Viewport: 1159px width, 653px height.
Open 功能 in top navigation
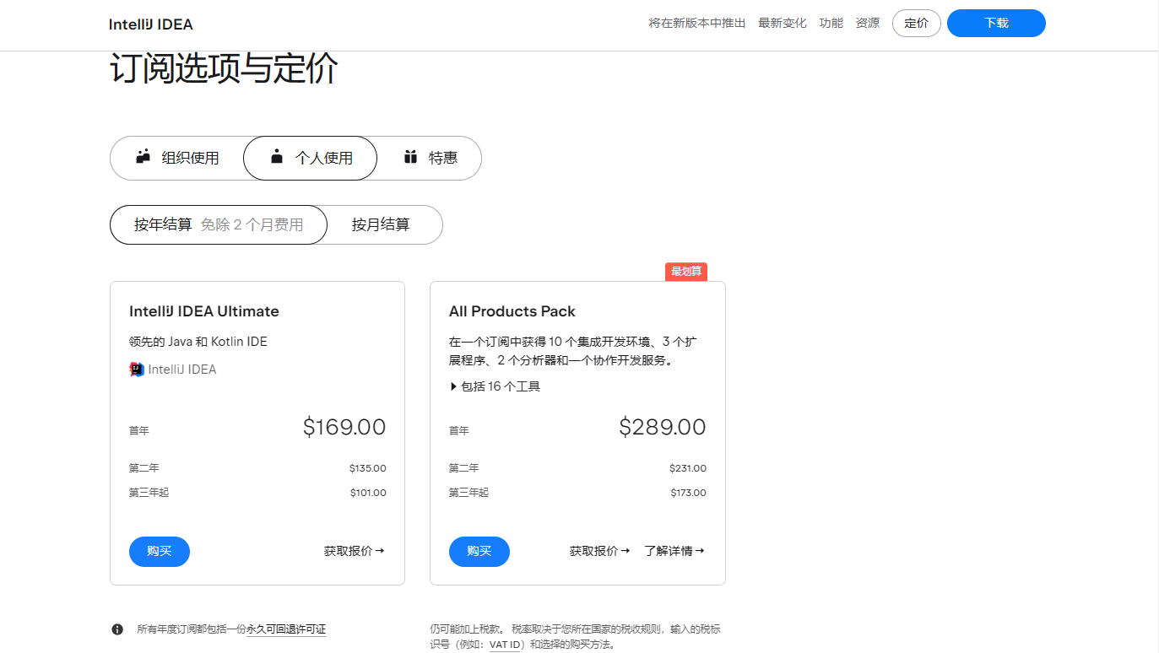[831, 24]
